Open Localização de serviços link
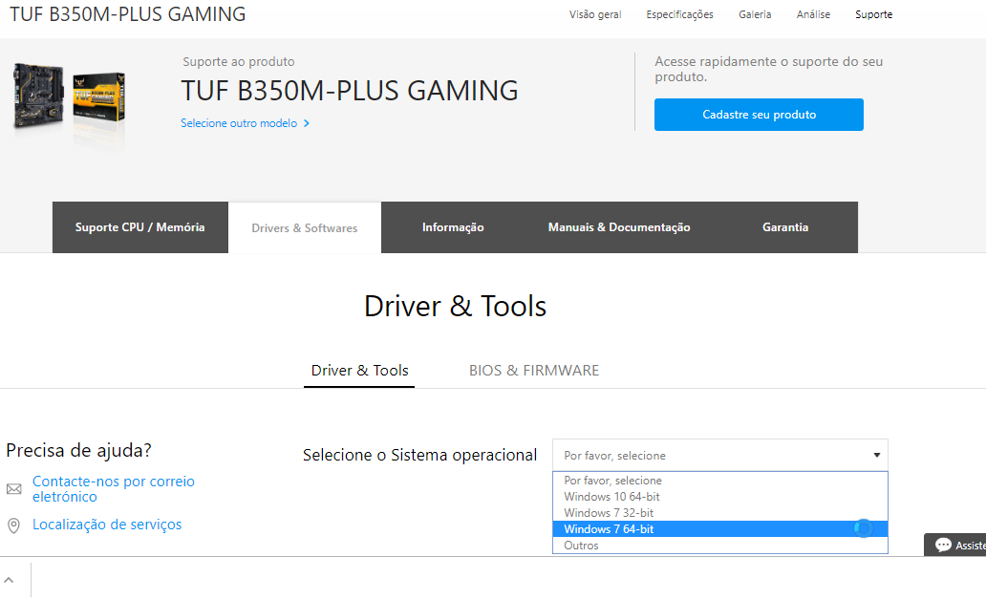Screen dimensions: 986x600 [x=107, y=525]
